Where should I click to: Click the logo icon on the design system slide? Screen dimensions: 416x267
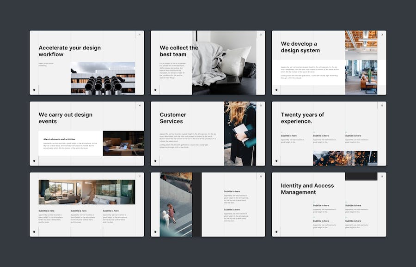276,90
